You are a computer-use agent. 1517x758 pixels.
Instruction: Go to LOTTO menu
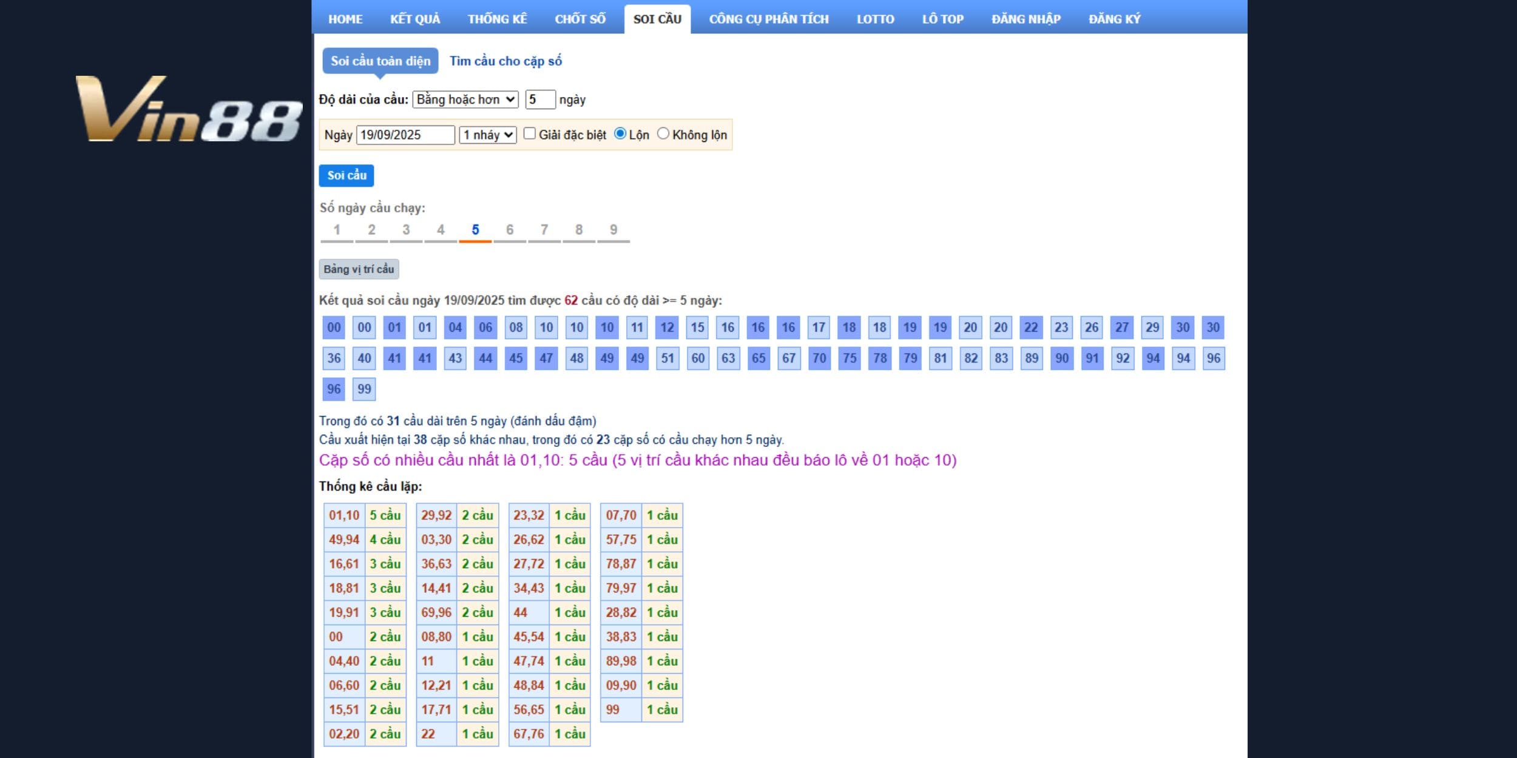(875, 19)
